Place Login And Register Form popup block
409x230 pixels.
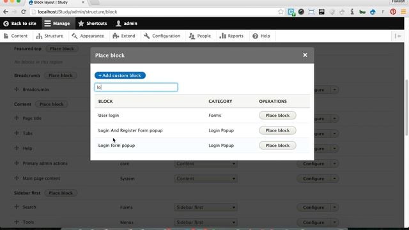[277, 130]
